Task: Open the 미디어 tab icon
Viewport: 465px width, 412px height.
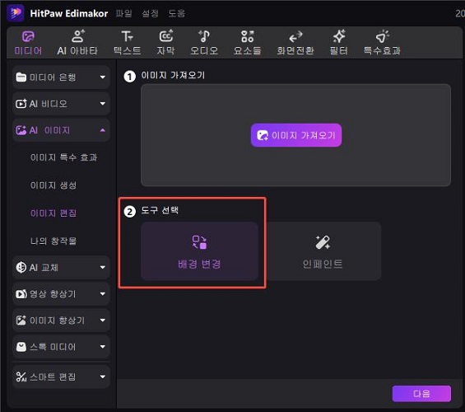Action: [x=29, y=37]
